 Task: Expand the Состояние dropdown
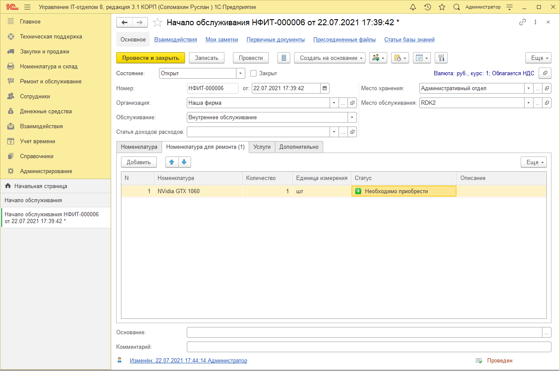pos(241,73)
